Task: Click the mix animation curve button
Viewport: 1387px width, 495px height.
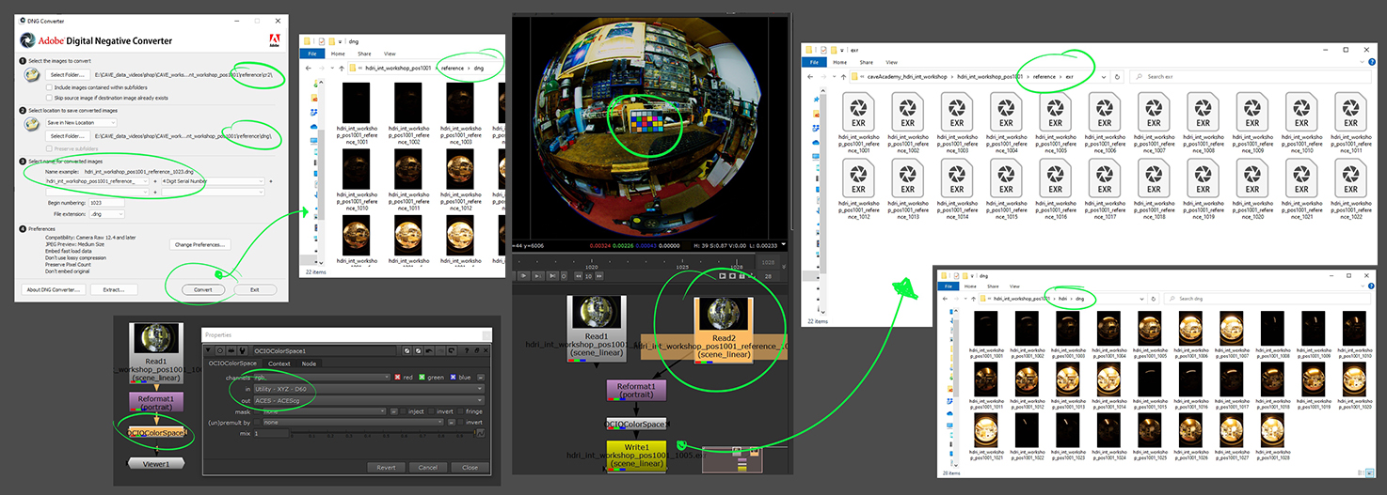Action: tap(481, 433)
